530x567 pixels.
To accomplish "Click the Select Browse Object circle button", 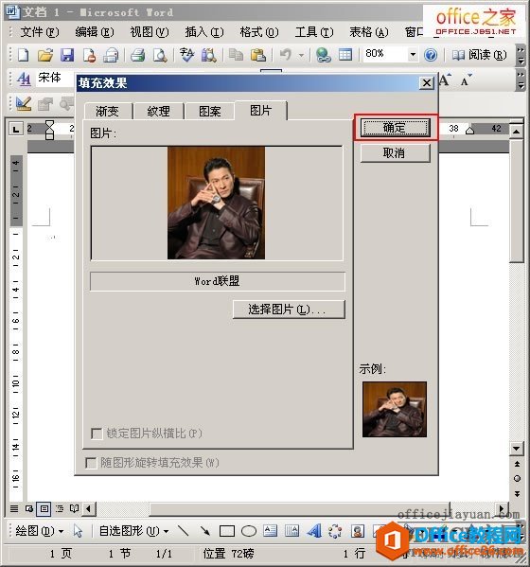I will click(x=517, y=478).
